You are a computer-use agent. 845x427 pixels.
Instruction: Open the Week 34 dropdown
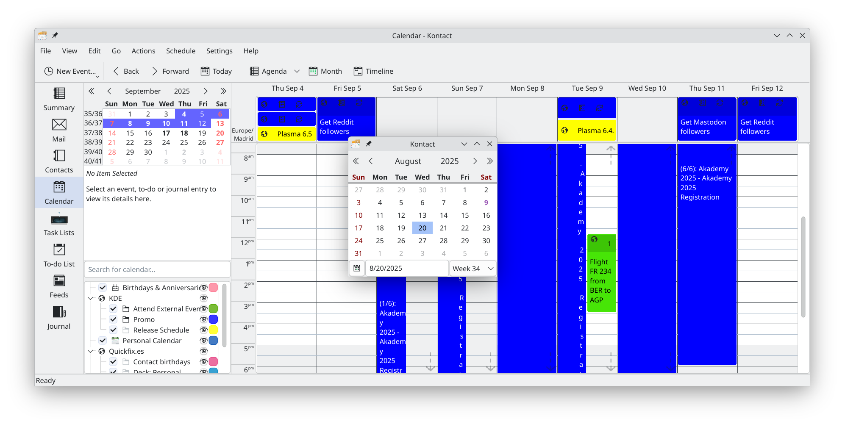click(473, 268)
